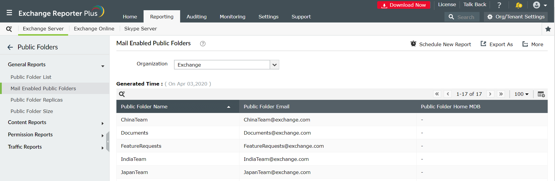This screenshot has width=555, height=181.
Task: Click the favorites star icon
Action: pos(548,29)
